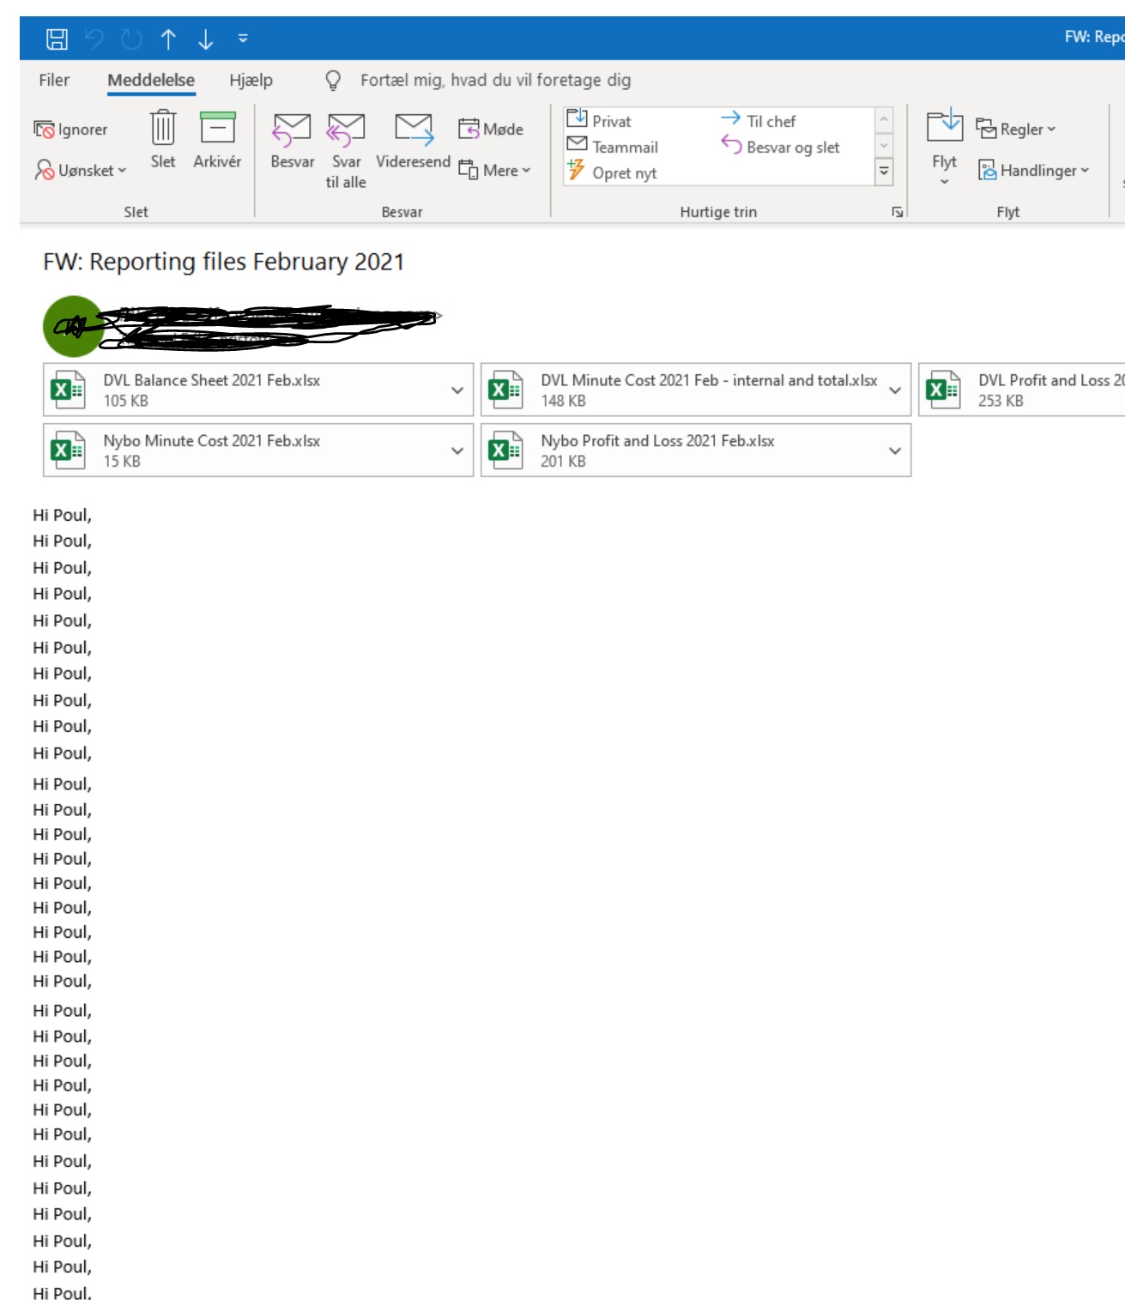Open the DVL Balance Sheet attachment dropdown arrow
This screenshot has width=1125, height=1300.
click(x=456, y=390)
